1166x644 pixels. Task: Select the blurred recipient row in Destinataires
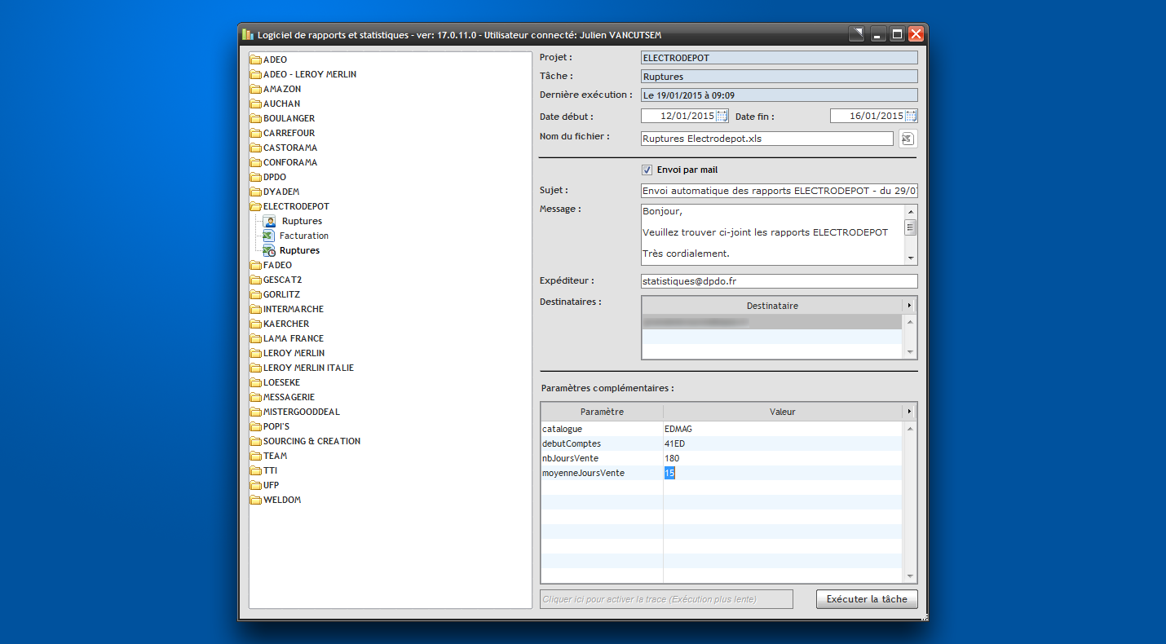tap(772, 322)
